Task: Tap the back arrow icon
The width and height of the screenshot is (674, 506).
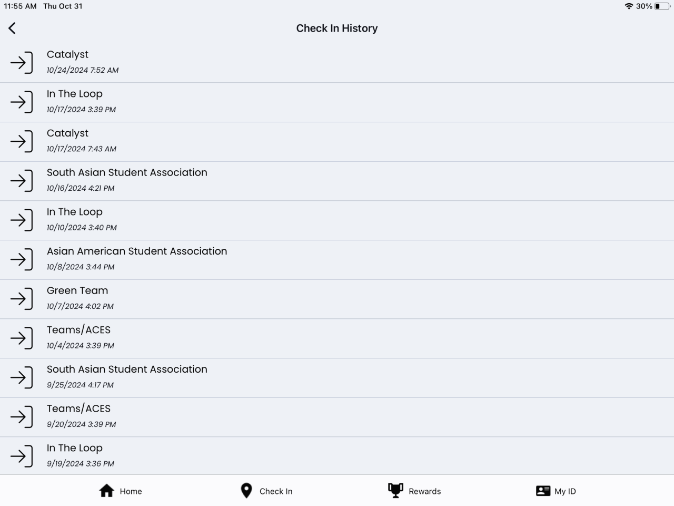Action: point(12,28)
